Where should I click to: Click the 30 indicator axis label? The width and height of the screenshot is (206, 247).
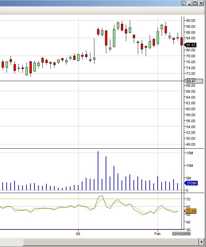pyautogui.click(x=188, y=230)
